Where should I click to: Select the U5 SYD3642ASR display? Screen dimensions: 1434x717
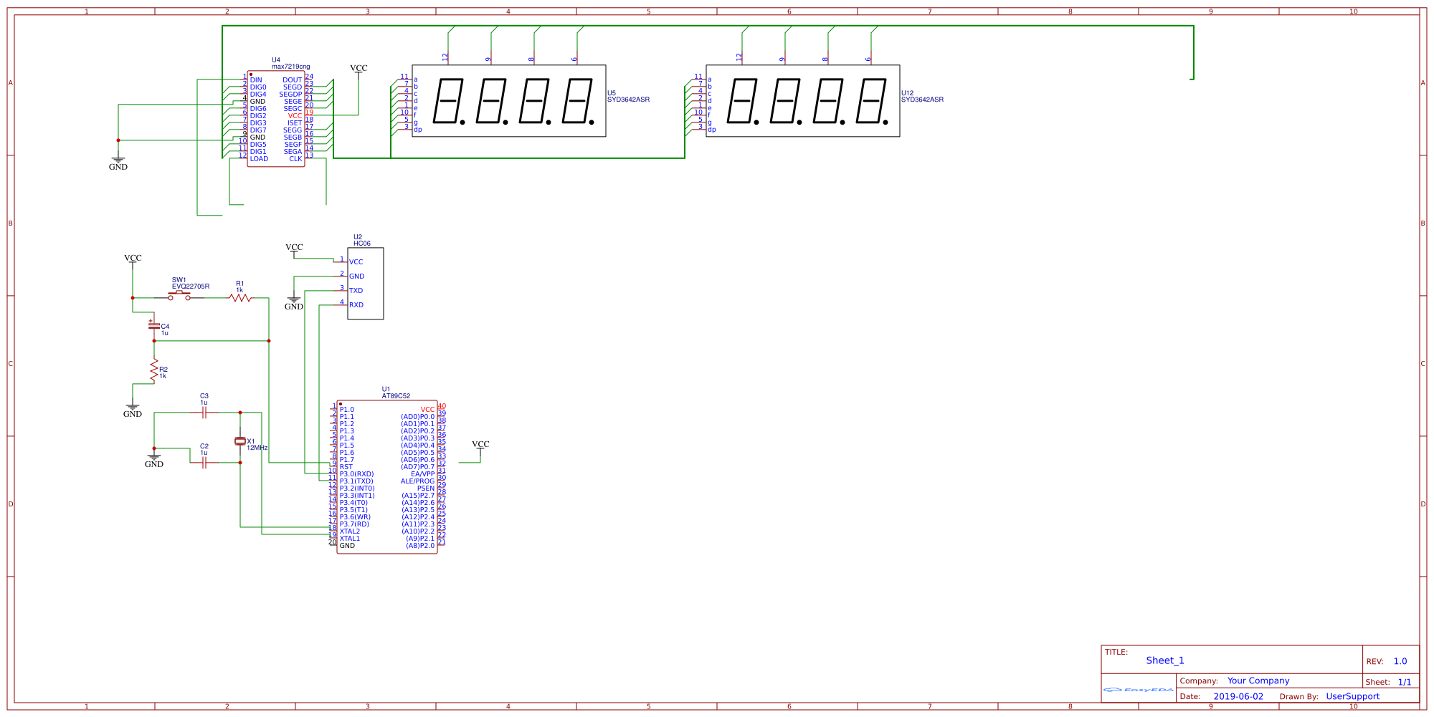pos(509,101)
